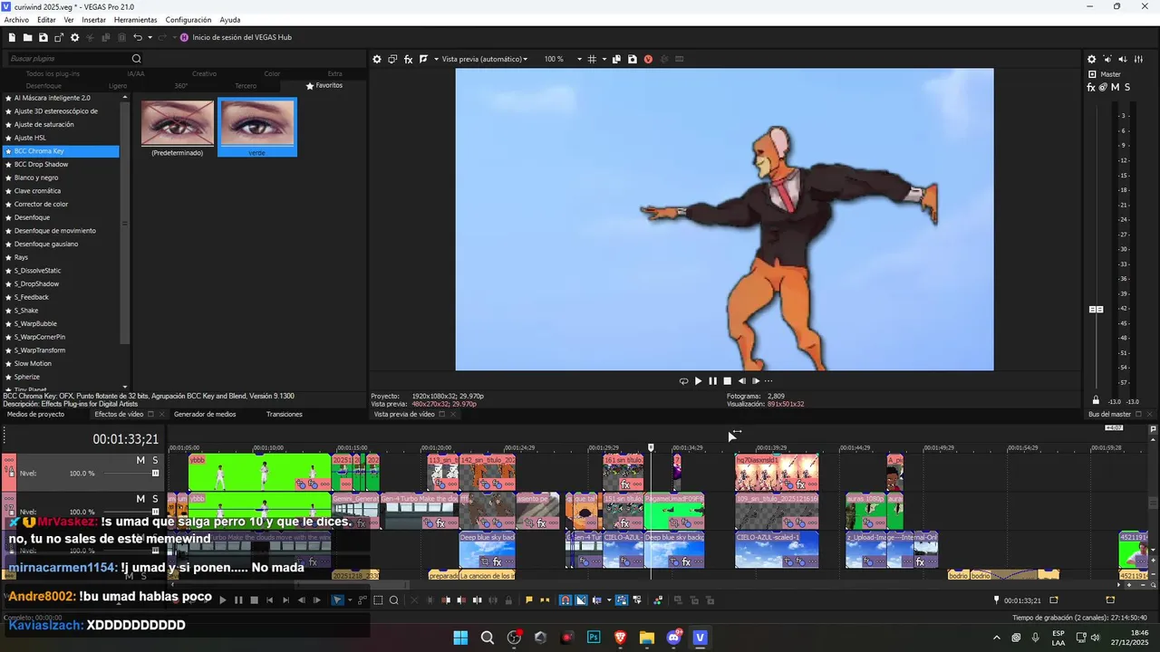Open video preview properties gear icon

[378, 59]
